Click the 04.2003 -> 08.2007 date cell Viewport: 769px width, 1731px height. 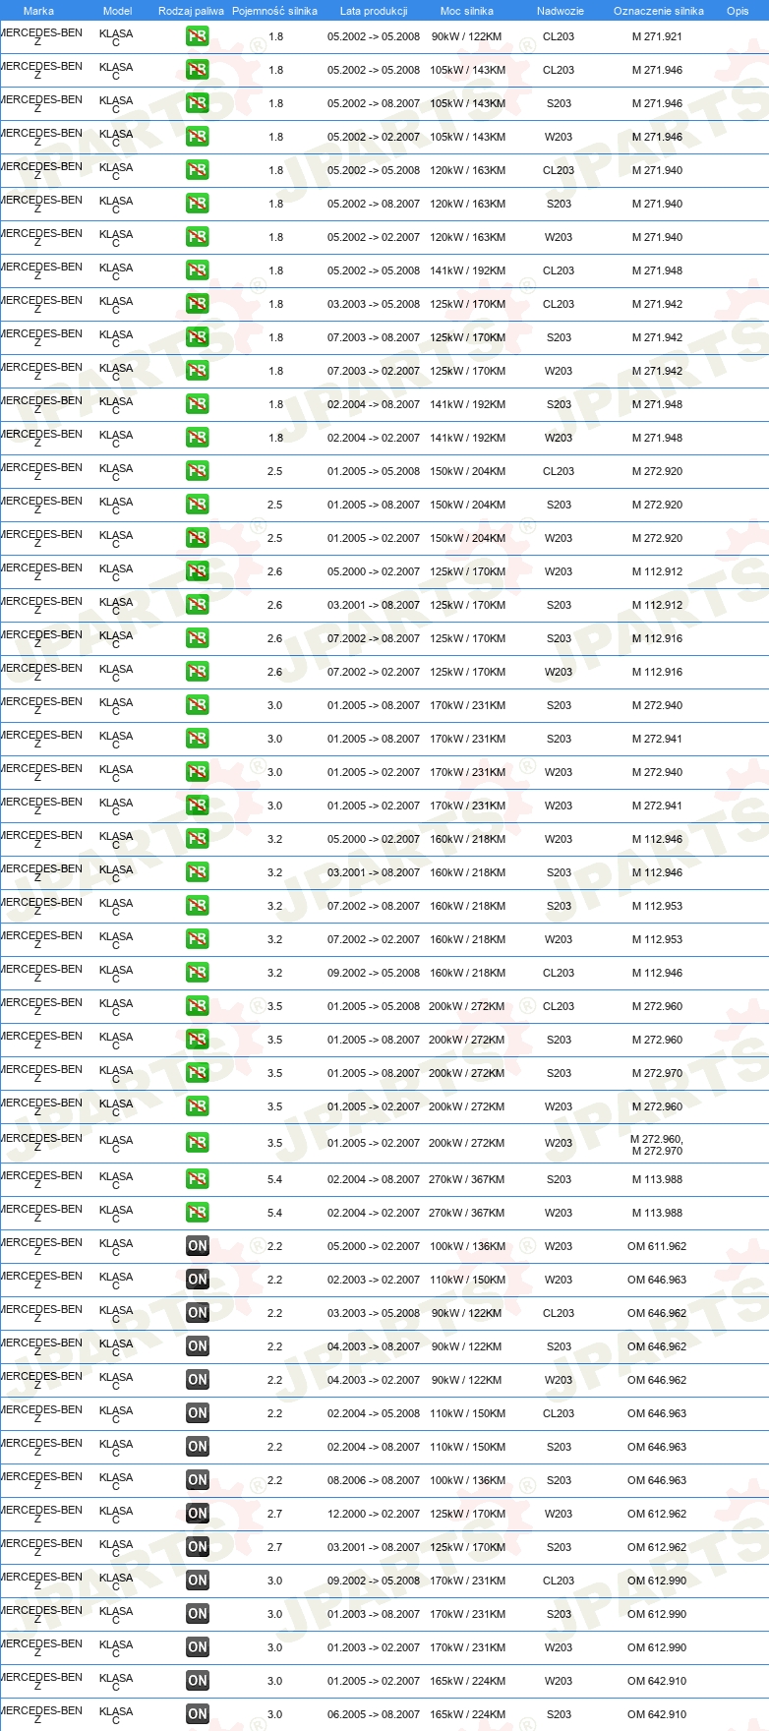tap(374, 1346)
